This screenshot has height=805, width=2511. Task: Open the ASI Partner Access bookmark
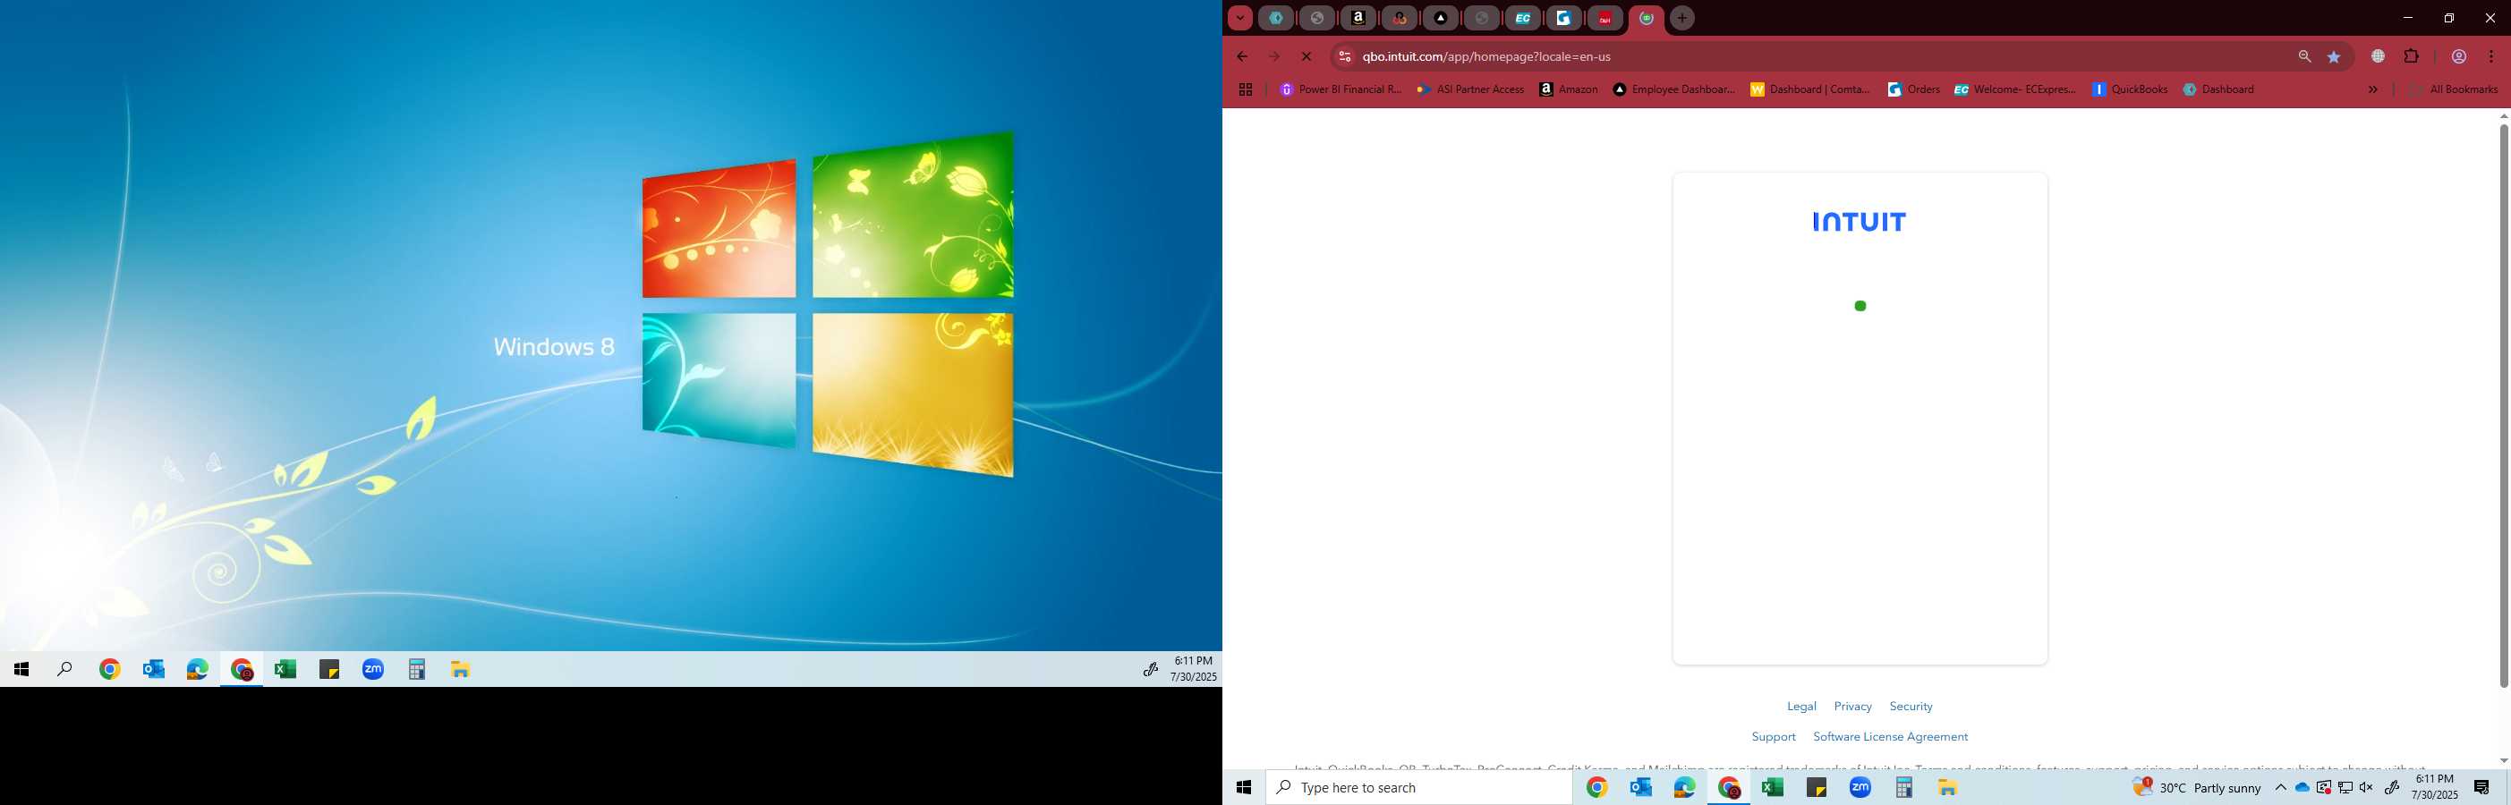tap(1471, 89)
